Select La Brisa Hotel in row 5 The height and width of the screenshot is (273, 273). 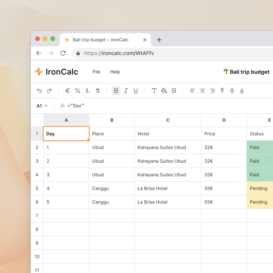pyautogui.click(x=168, y=188)
